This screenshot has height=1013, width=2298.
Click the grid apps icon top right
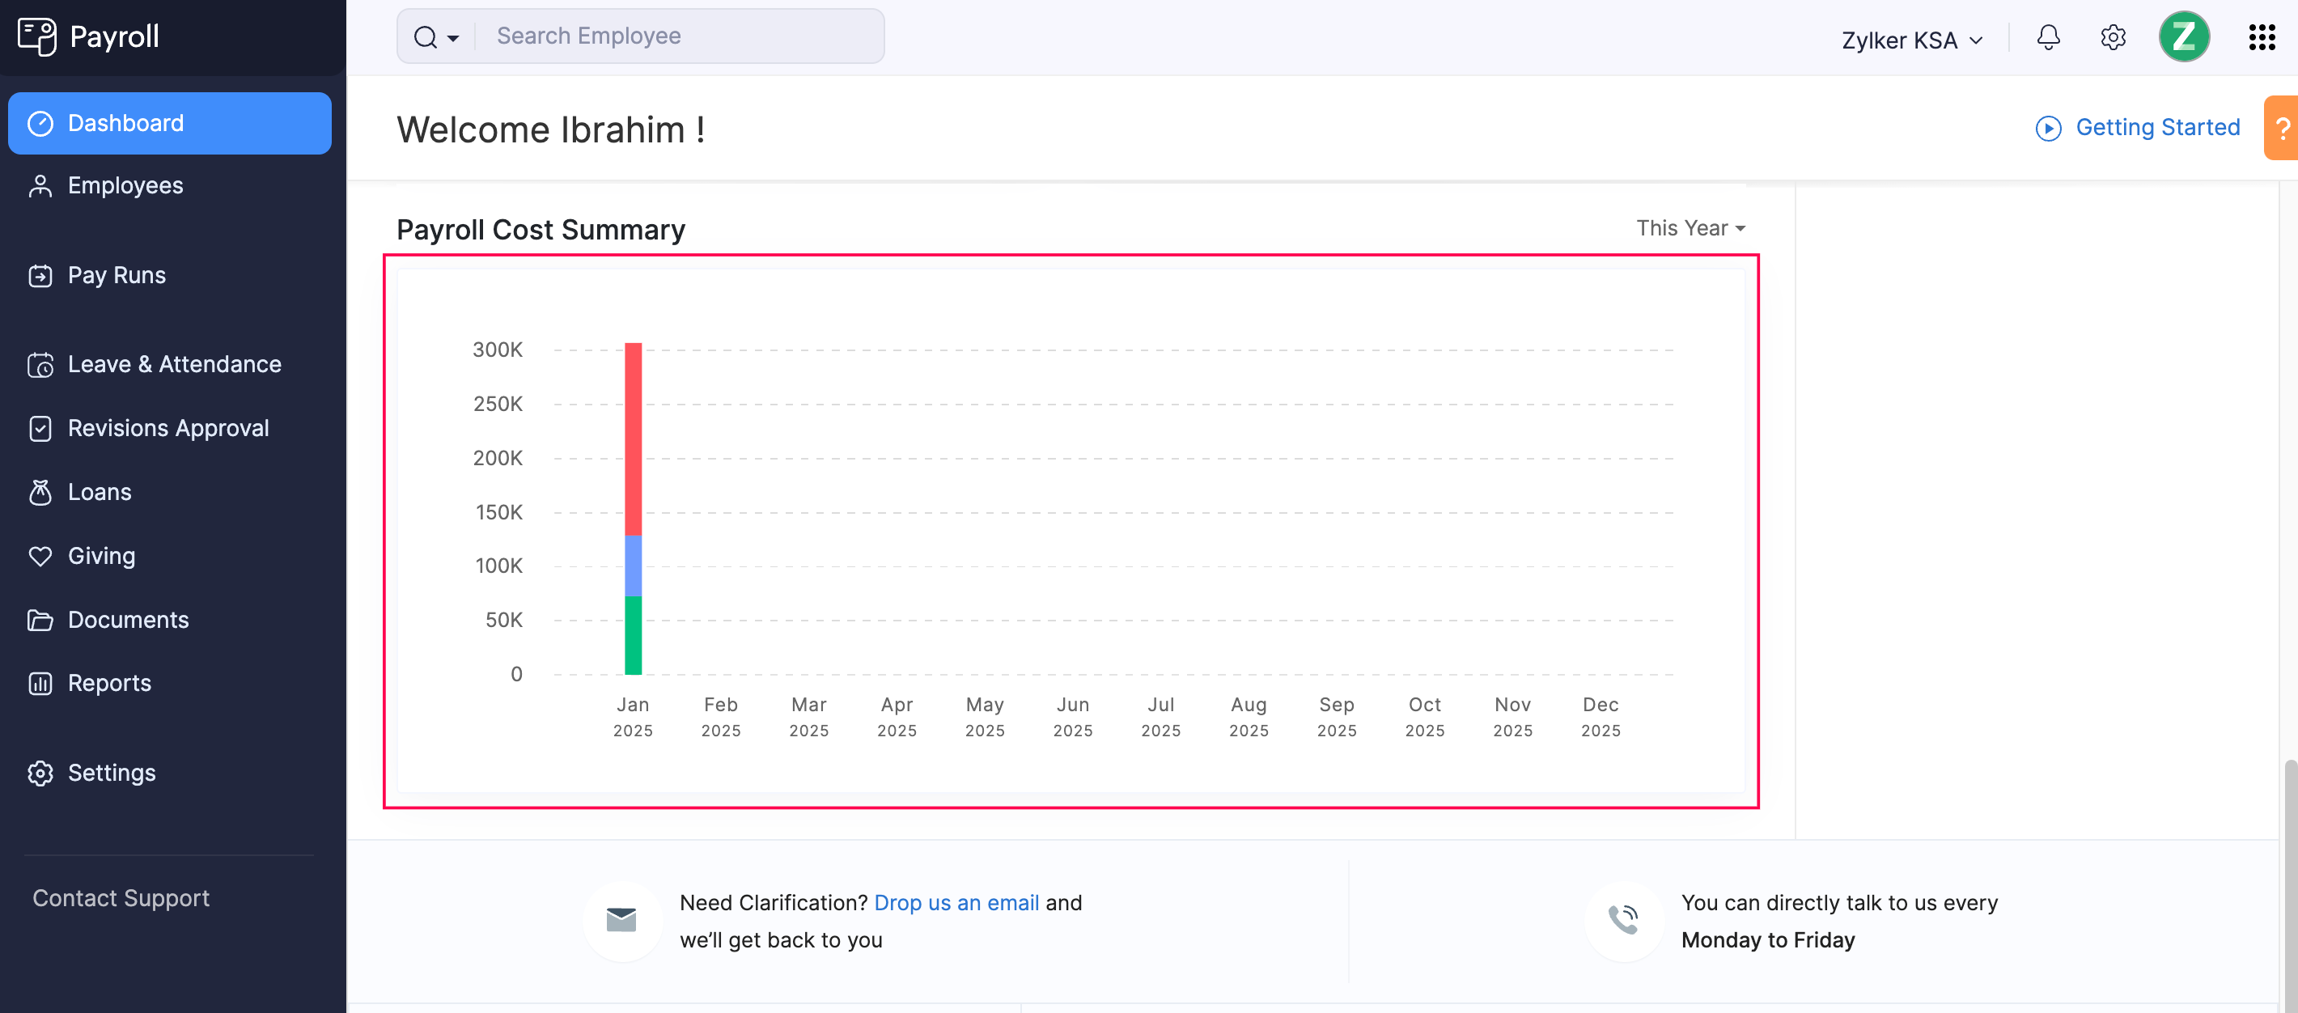point(2262,36)
